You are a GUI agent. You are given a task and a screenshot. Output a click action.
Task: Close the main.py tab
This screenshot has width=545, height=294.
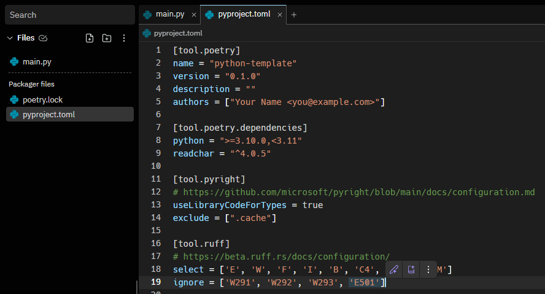click(194, 15)
